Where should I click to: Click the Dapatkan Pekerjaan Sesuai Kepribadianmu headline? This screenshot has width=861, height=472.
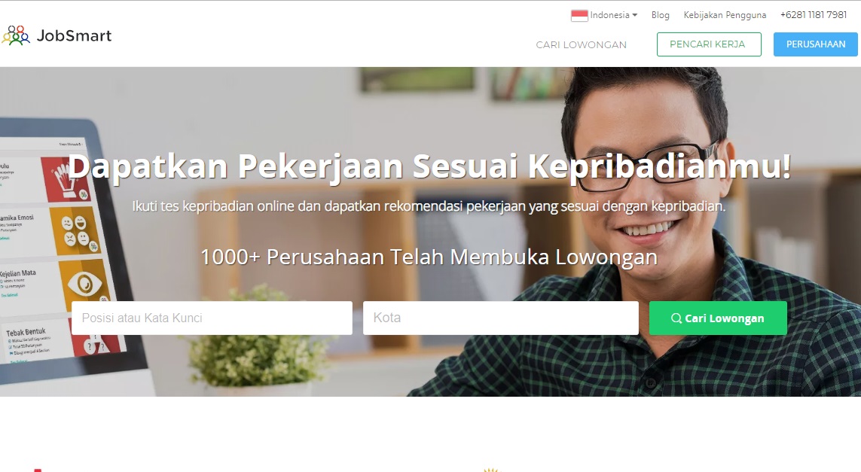[429, 166]
